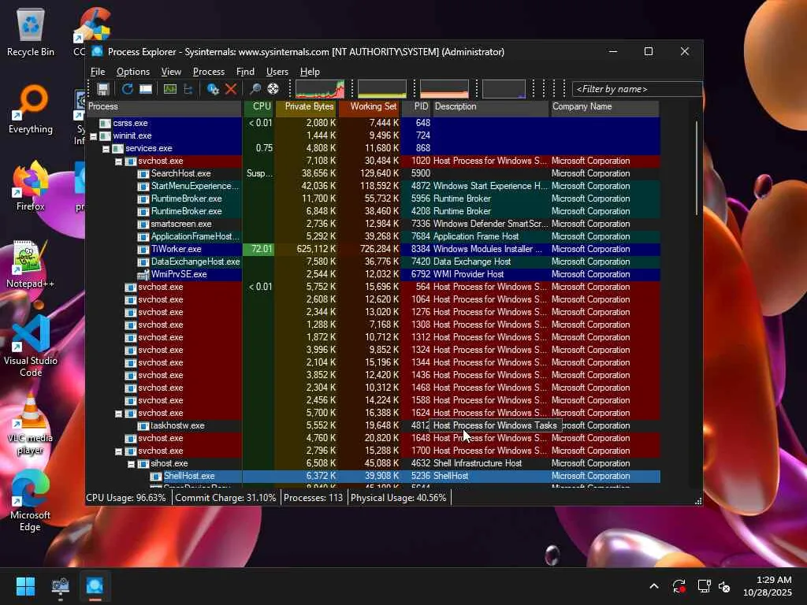Image resolution: width=807 pixels, height=605 pixels.
Task: Click the WmiPrvSE.exe process icon
Action: (x=143, y=274)
